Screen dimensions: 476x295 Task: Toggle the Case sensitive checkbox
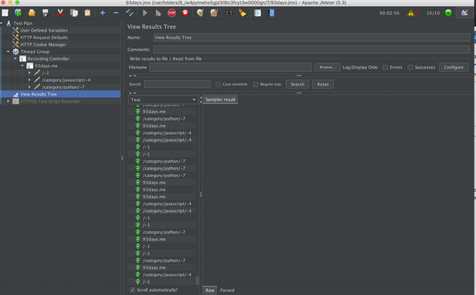[218, 84]
